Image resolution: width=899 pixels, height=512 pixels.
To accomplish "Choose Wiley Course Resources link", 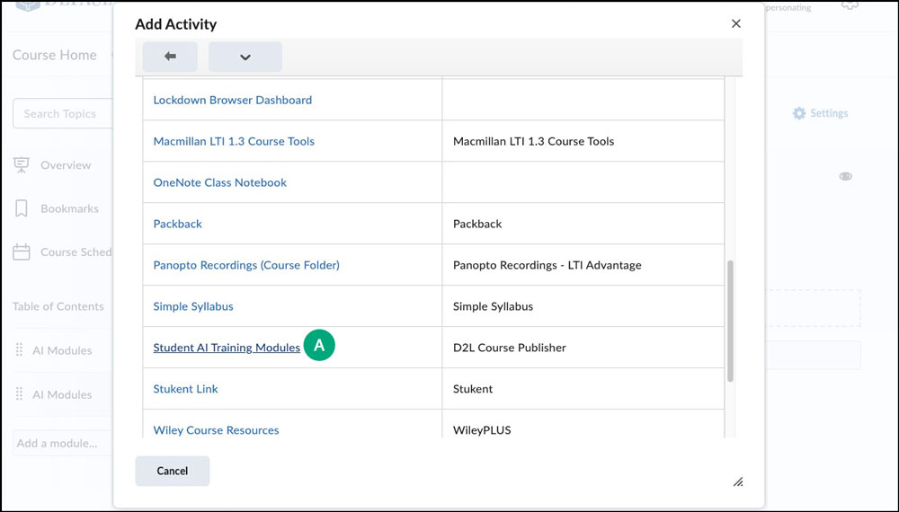I will pyautogui.click(x=216, y=430).
